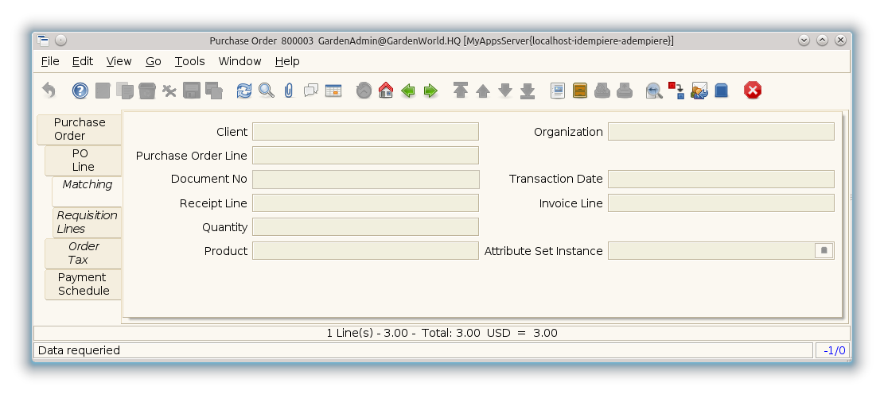Click the Document No input field
884x394 pixels.
(365, 180)
